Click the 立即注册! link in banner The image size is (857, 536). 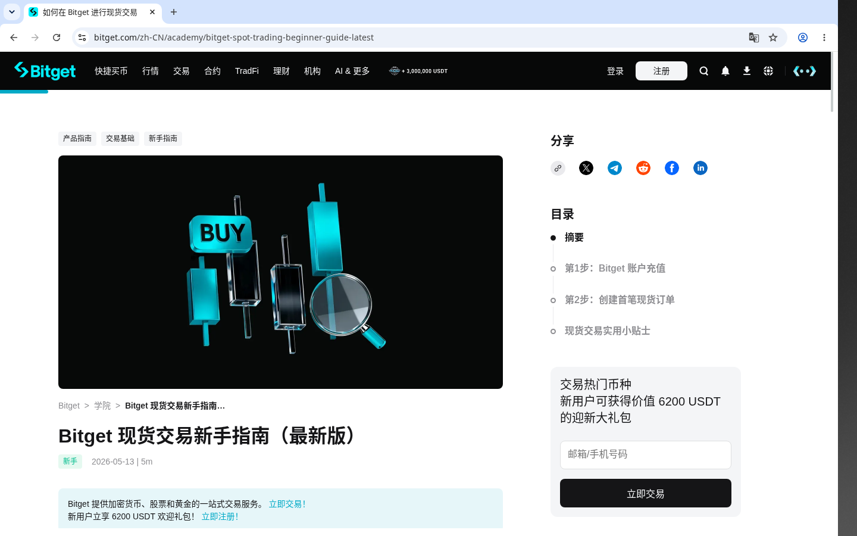(x=220, y=516)
